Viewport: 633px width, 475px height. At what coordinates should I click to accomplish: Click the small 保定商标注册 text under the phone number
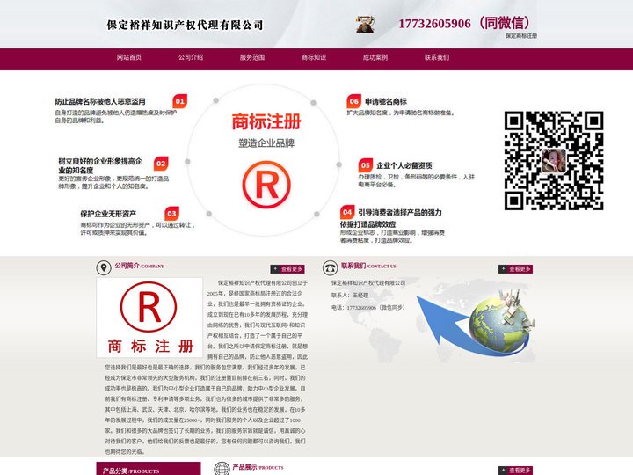click(521, 35)
